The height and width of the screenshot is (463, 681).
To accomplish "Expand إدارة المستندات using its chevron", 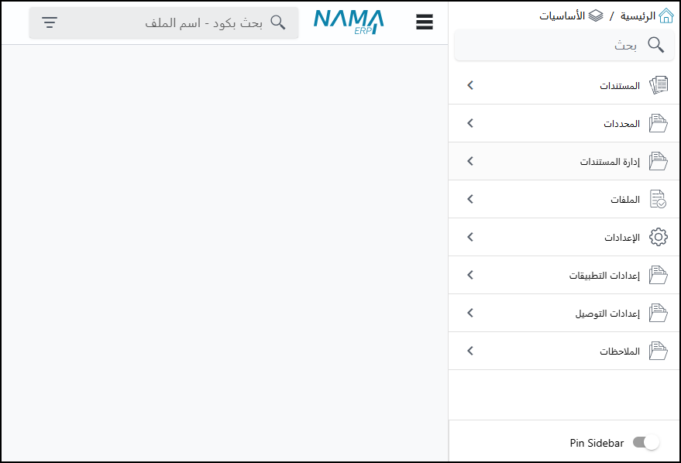I will [x=469, y=161].
